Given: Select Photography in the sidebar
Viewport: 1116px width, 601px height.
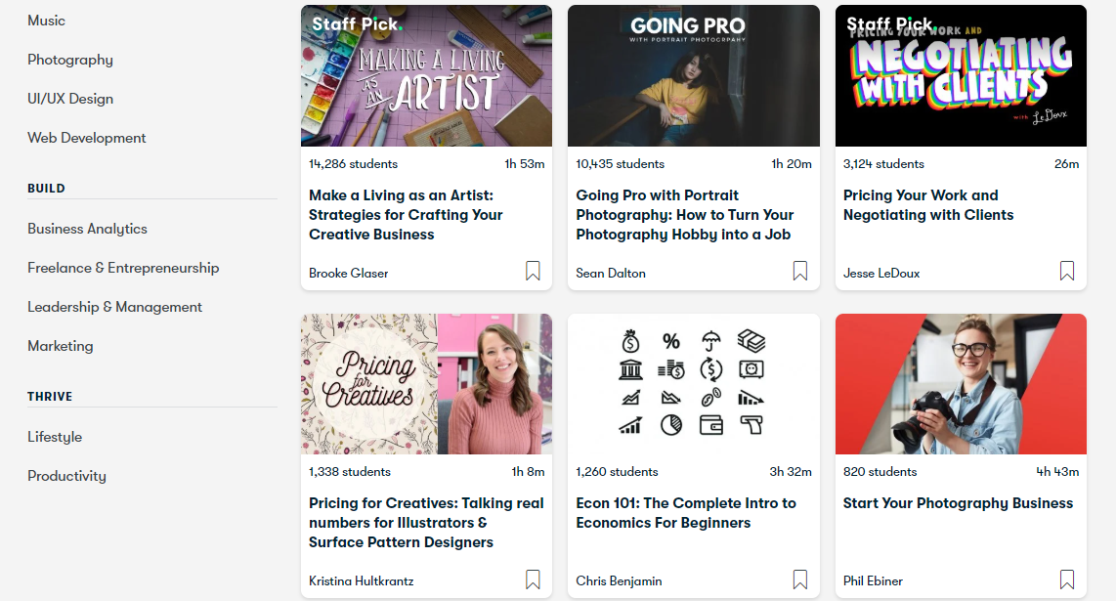Looking at the screenshot, I should (x=70, y=60).
